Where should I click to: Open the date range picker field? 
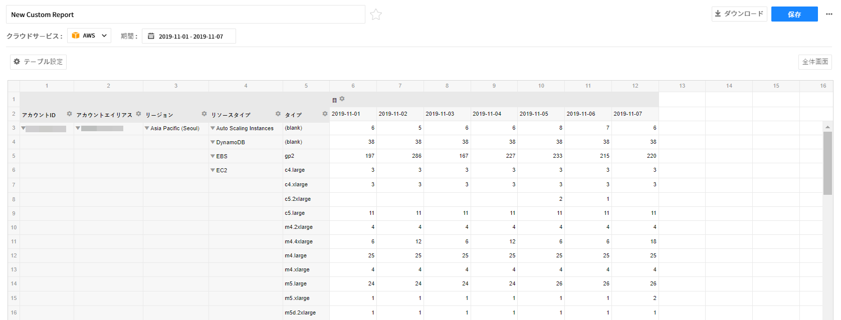click(189, 36)
